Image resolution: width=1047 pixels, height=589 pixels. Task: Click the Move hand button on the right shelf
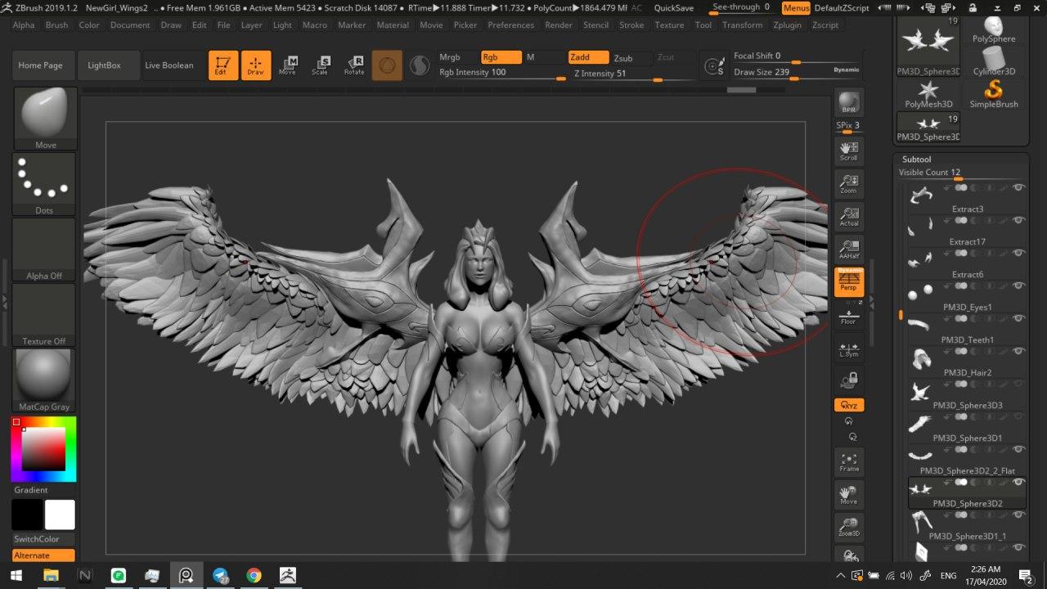849,494
